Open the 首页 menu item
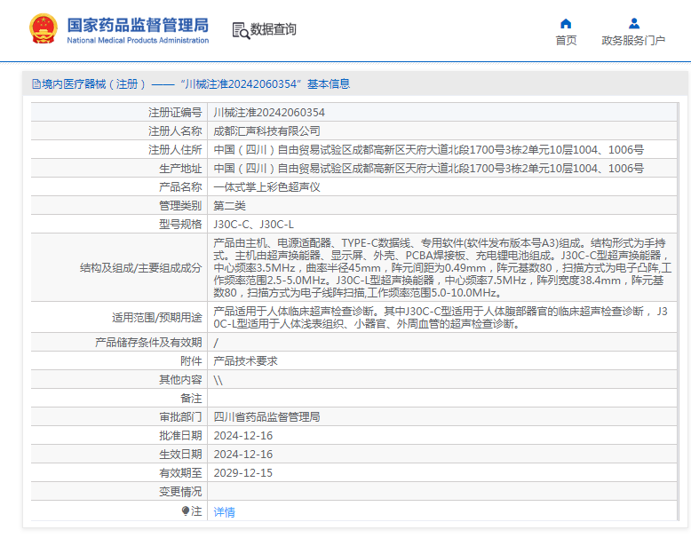This screenshot has height=538, width=691. [566, 40]
